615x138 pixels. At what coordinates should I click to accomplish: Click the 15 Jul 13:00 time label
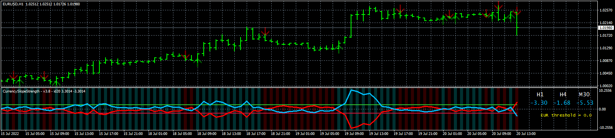tap(84, 134)
